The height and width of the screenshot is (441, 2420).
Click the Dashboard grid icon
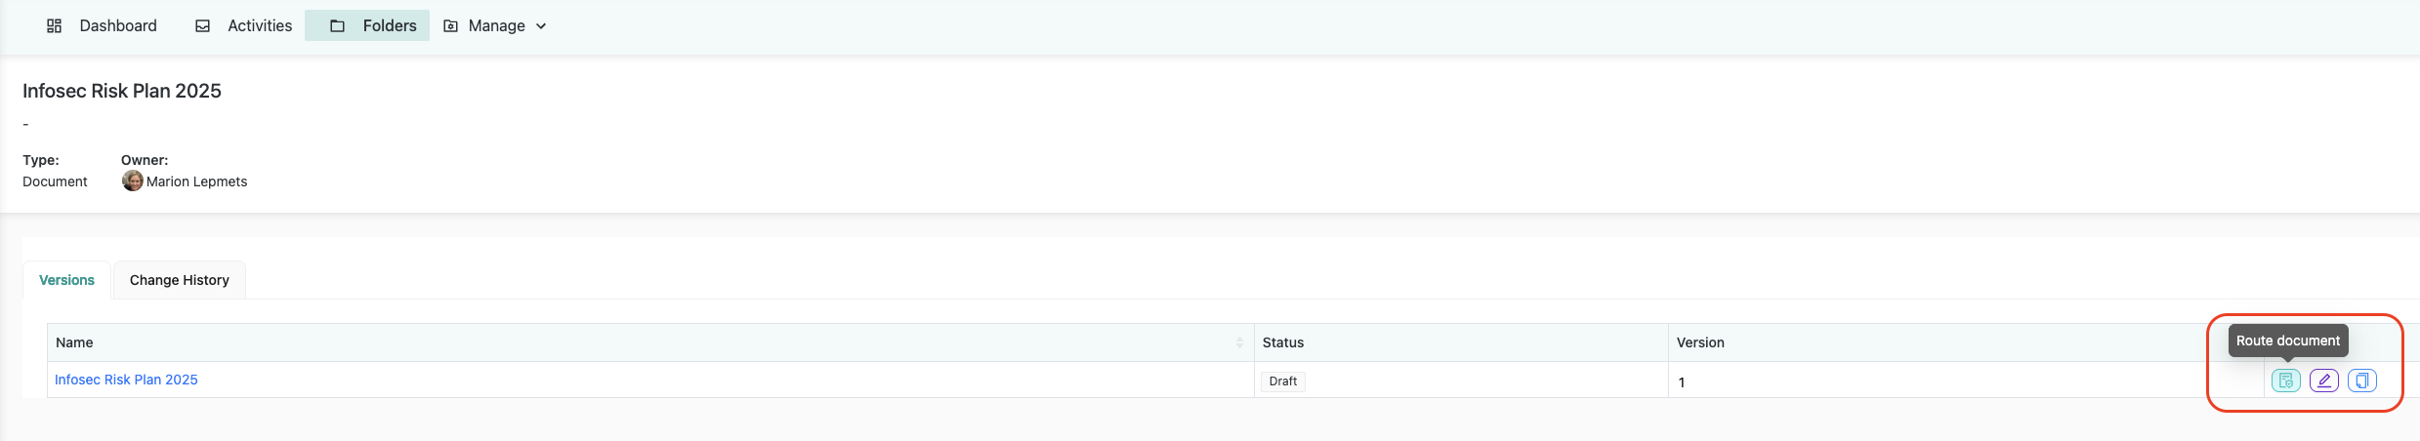click(x=55, y=26)
